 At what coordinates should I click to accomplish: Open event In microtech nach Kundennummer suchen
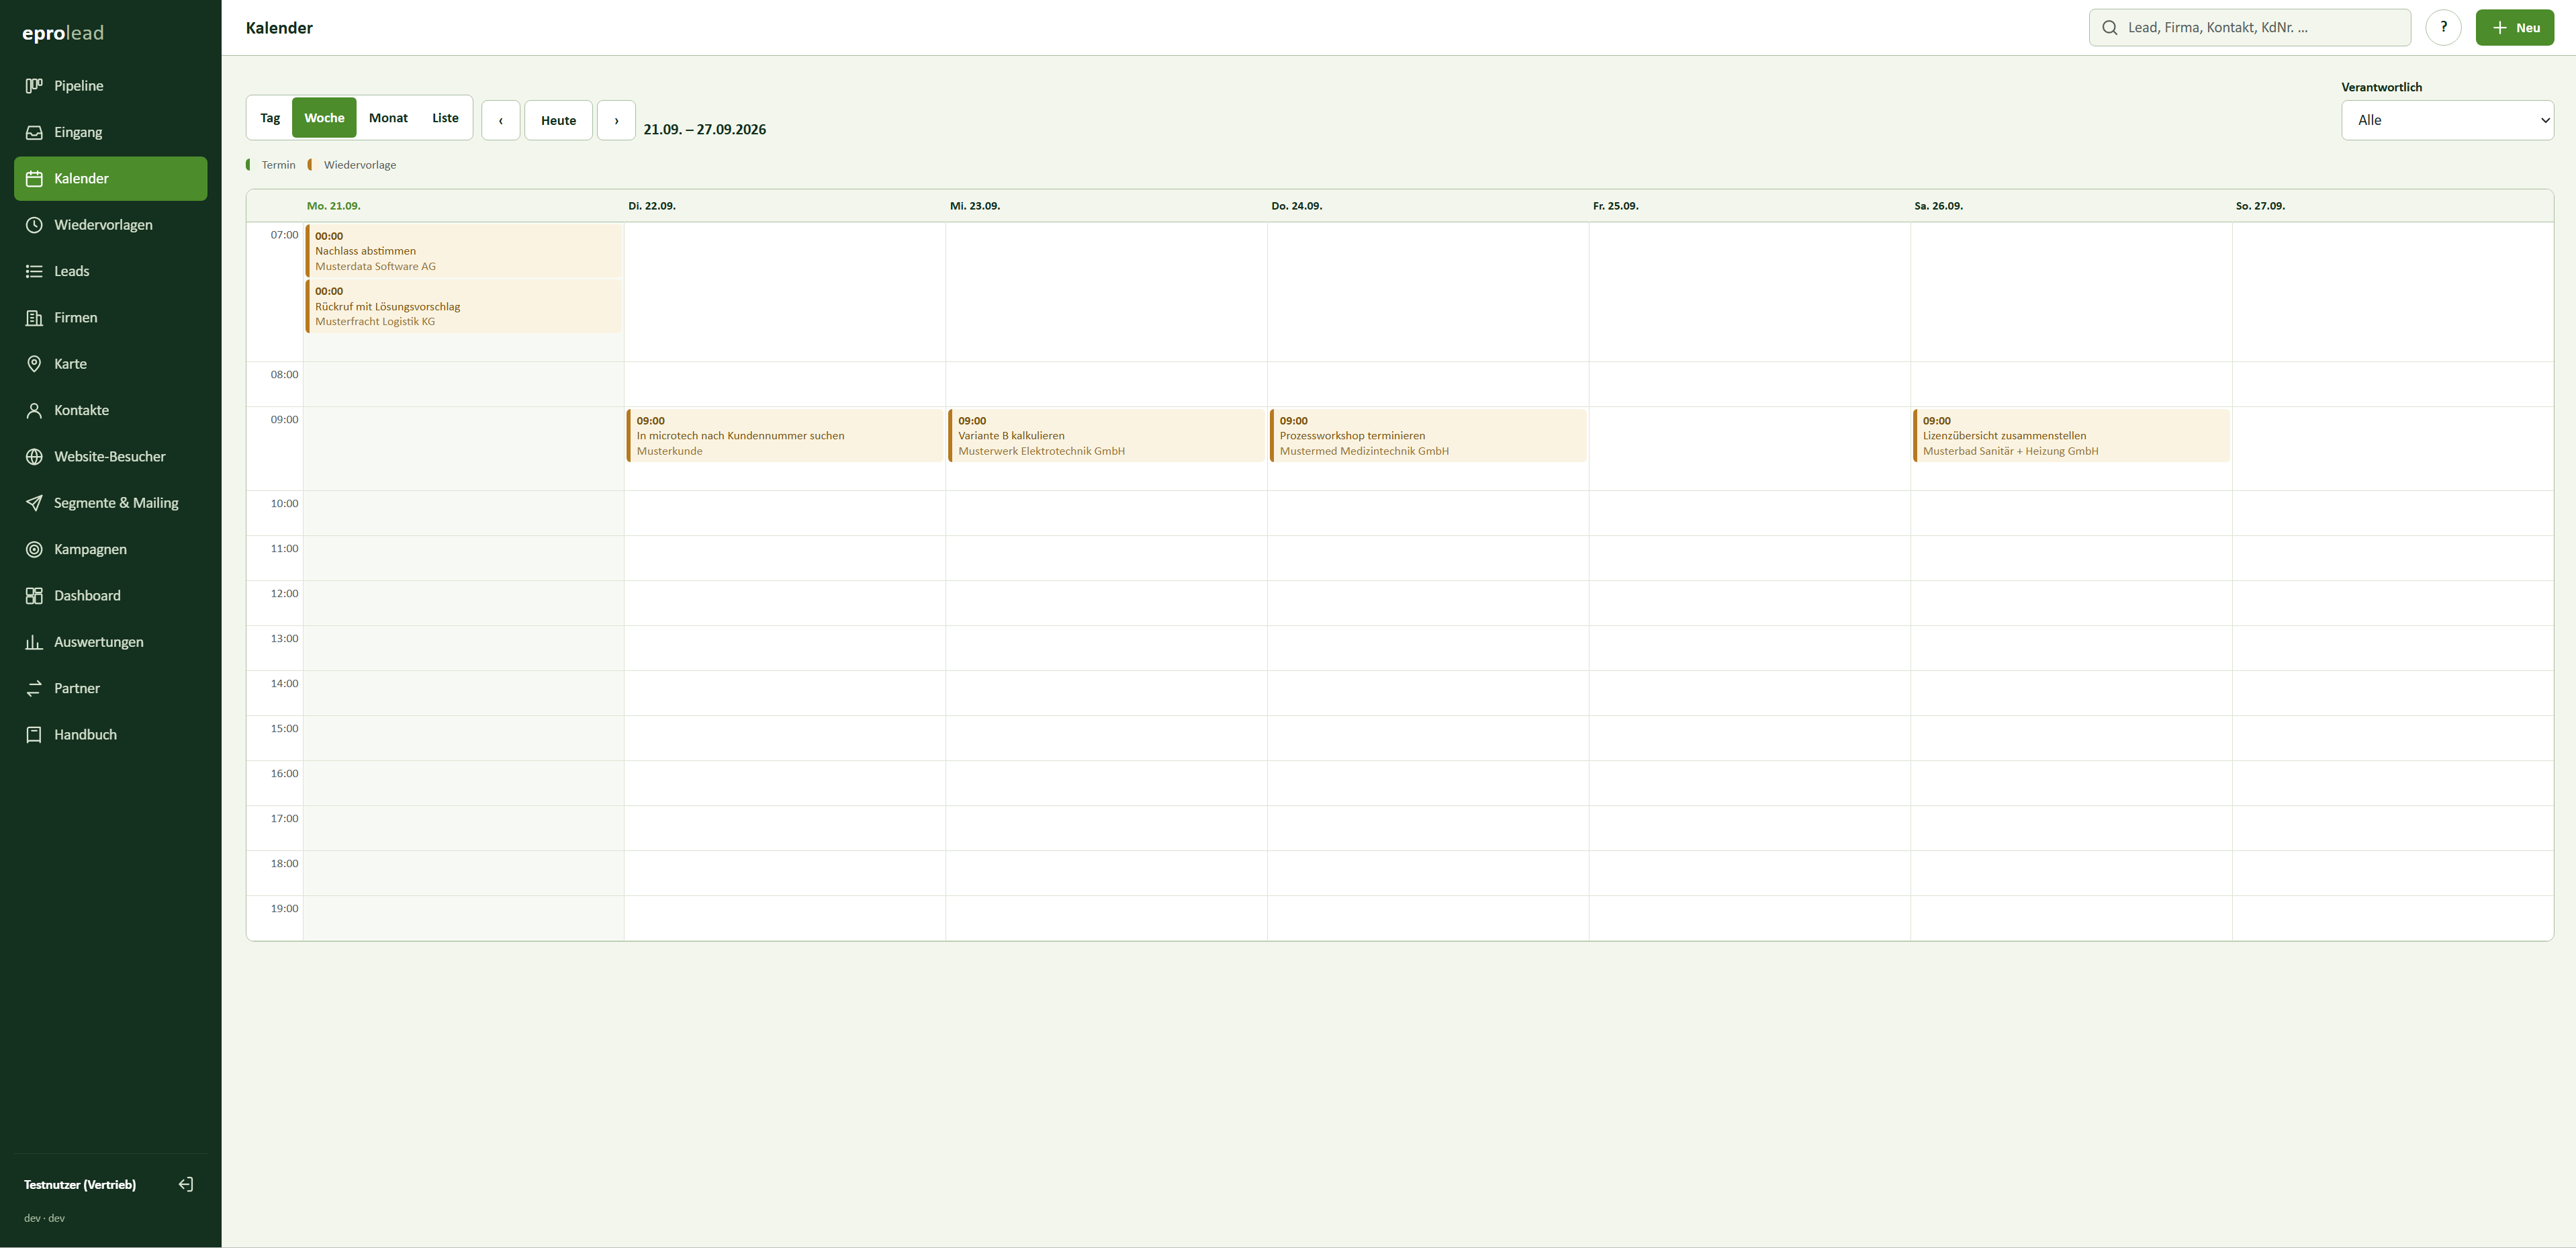(785, 436)
